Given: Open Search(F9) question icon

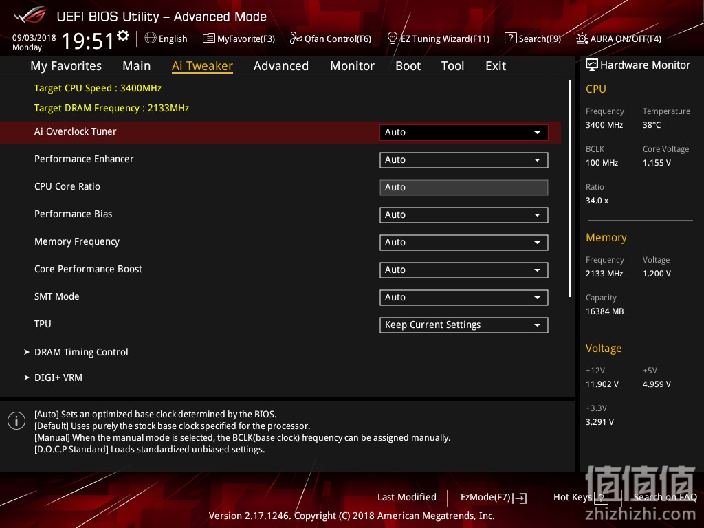Looking at the screenshot, I should click(511, 38).
